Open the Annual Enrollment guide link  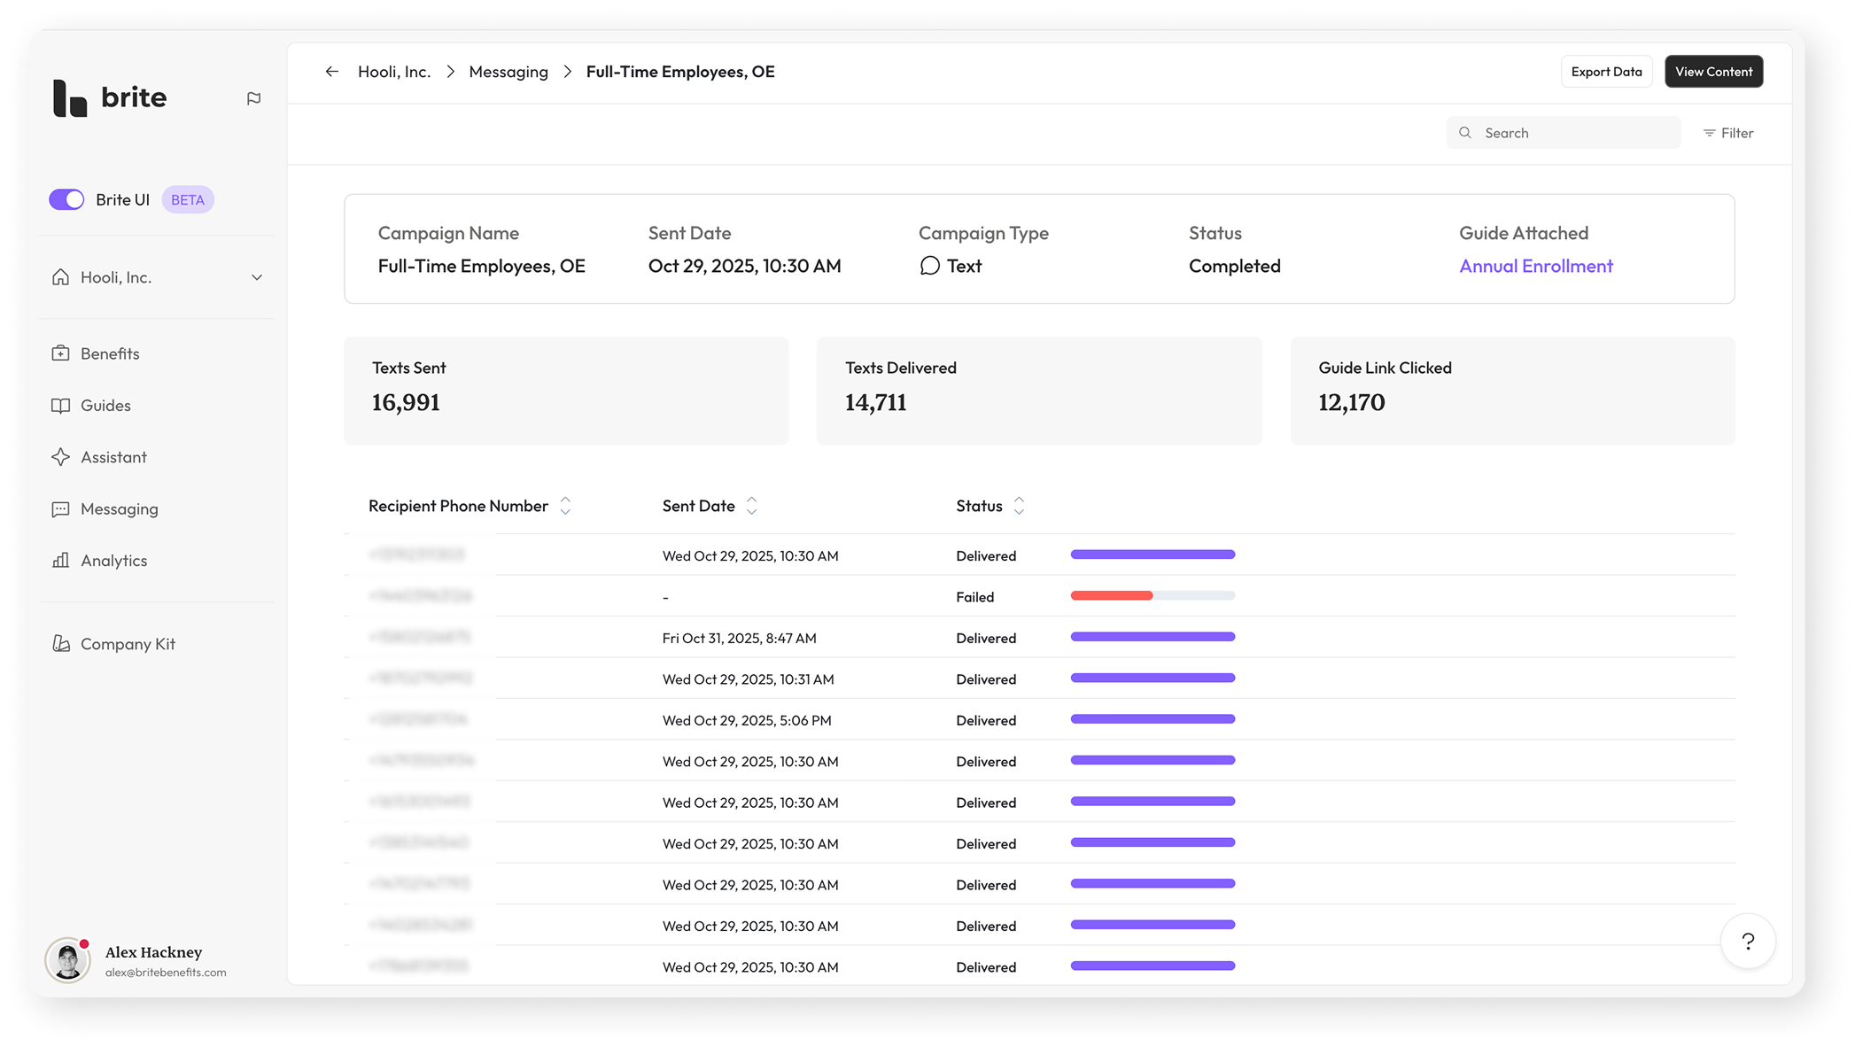[1536, 266]
